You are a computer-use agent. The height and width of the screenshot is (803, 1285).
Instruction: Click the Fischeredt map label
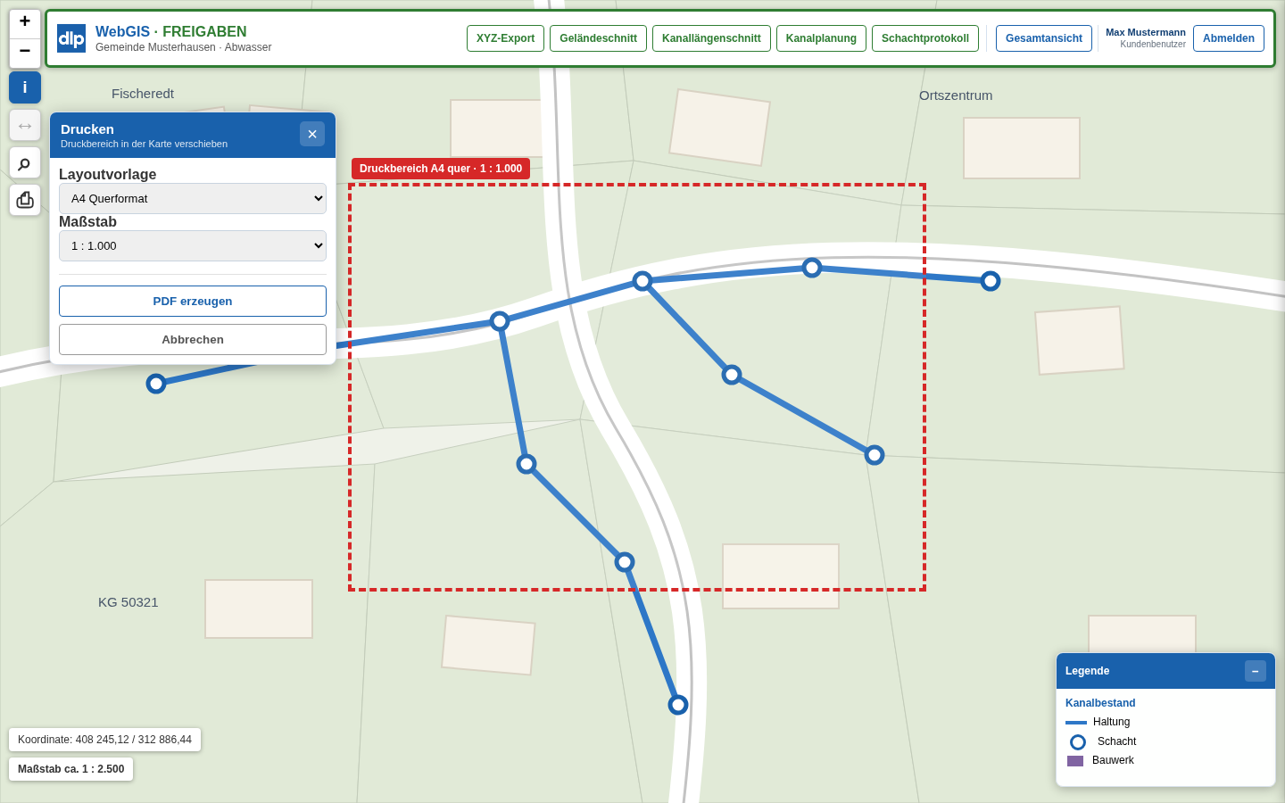point(143,94)
